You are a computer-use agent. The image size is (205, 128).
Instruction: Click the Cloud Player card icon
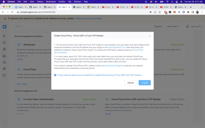coord(19,69)
